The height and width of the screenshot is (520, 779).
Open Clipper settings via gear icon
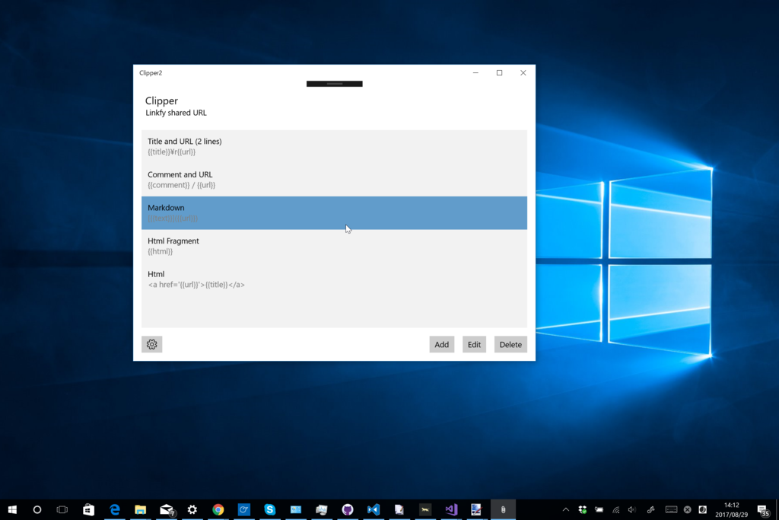point(151,345)
